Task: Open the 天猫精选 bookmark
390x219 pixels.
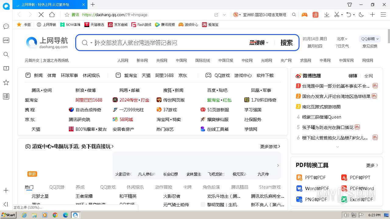Action: coord(94,25)
